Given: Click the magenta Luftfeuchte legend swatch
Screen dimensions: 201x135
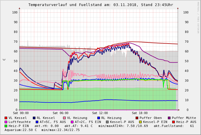Looking at the screenshot, I should tap(6, 122).
